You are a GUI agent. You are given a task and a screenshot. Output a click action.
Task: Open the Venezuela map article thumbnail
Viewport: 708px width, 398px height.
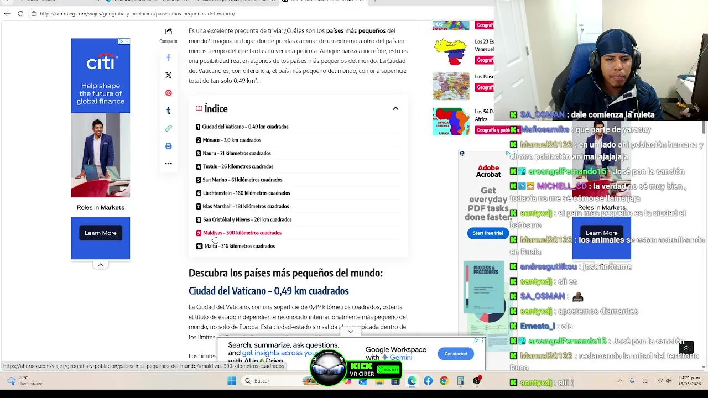(x=451, y=51)
